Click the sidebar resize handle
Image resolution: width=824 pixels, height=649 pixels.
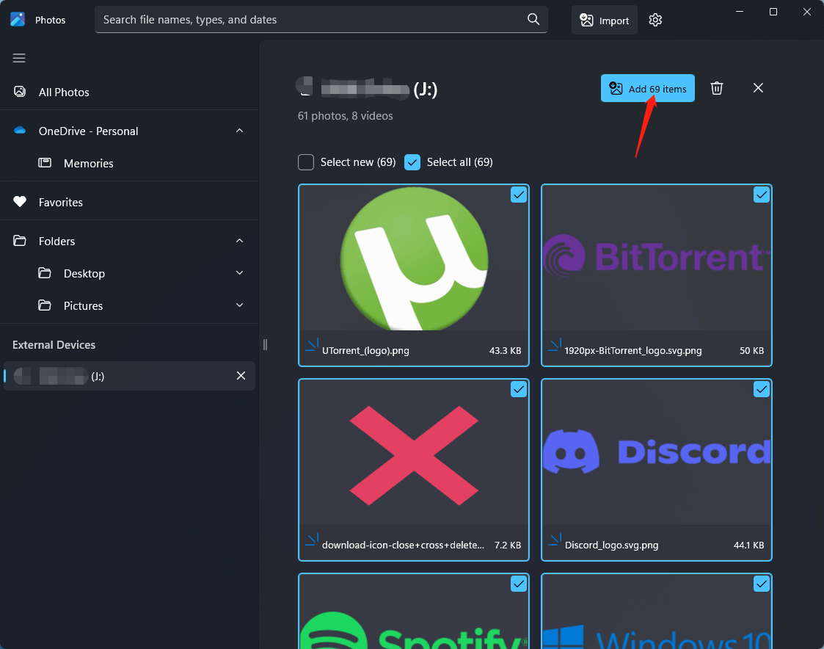(265, 344)
